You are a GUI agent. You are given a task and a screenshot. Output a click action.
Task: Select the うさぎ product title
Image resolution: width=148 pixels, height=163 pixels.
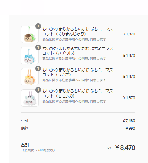tap(78, 72)
